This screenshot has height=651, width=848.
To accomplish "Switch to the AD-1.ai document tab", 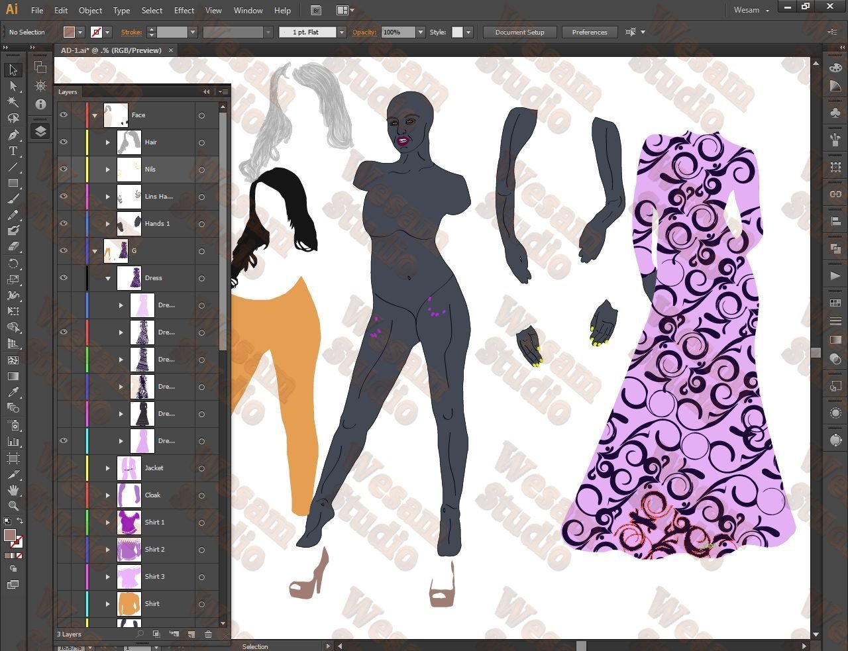I will click(111, 50).
